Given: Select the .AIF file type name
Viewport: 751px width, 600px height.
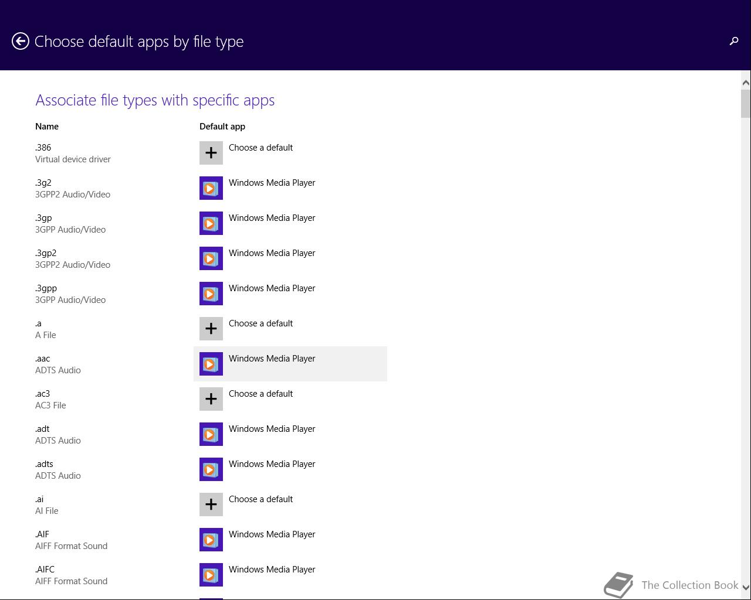Looking at the screenshot, I should [42, 534].
